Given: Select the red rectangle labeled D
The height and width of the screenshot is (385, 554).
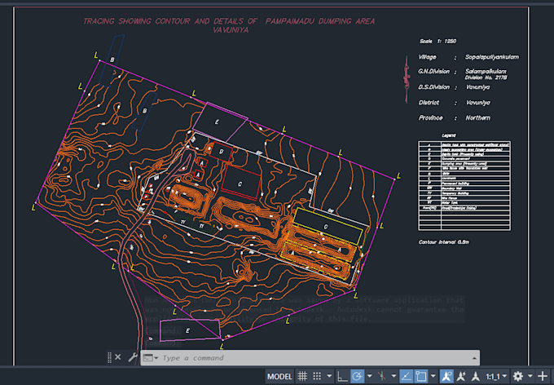Looking at the screenshot, I should (x=221, y=152).
